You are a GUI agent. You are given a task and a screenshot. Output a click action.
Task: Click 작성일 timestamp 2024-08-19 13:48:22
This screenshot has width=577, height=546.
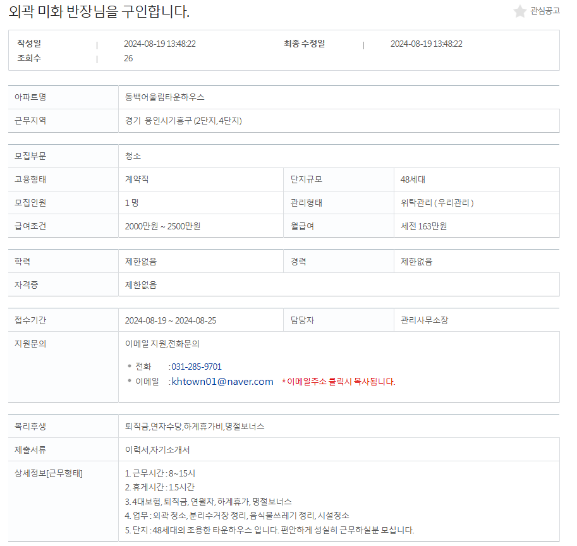160,44
